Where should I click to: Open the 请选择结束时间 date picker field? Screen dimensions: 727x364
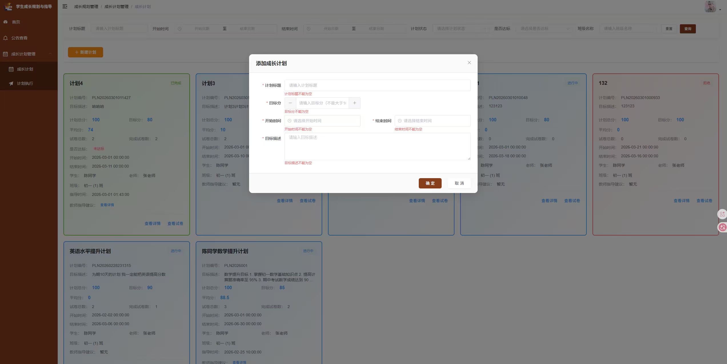click(x=432, y=121)
